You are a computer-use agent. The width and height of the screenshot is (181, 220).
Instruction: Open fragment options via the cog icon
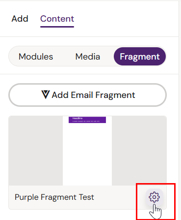(x=154, y=197)
